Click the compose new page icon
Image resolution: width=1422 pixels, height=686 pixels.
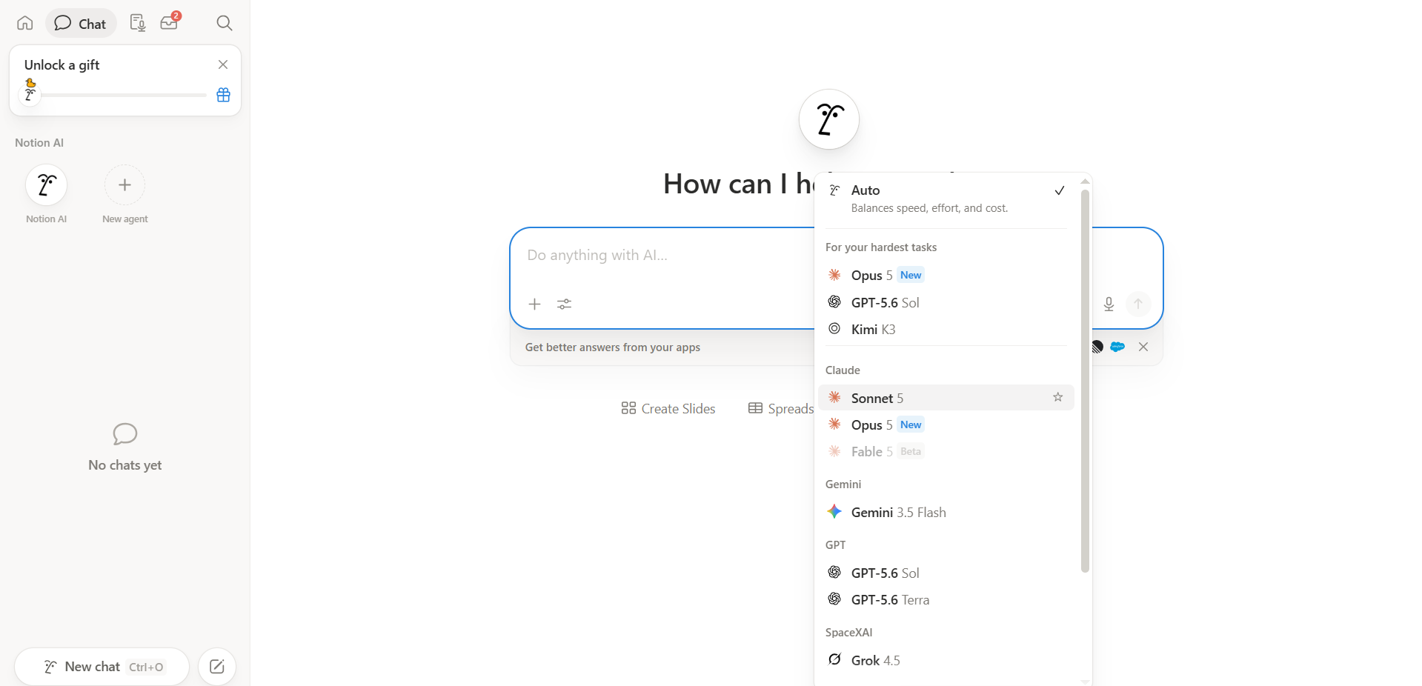tap(217, 667)
